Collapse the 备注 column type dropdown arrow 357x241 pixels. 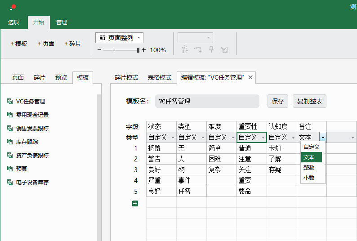click(323, 137)
